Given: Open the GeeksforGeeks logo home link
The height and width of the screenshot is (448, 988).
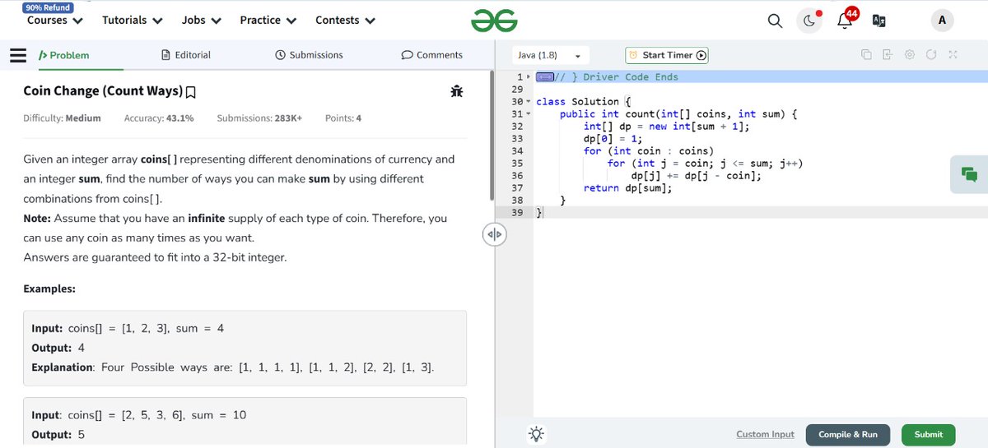Looking at the screenshot, I should click(493, 21).
